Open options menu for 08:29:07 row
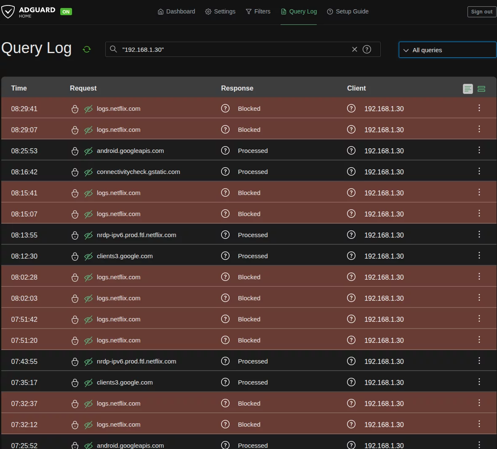 tap(479, 129)
